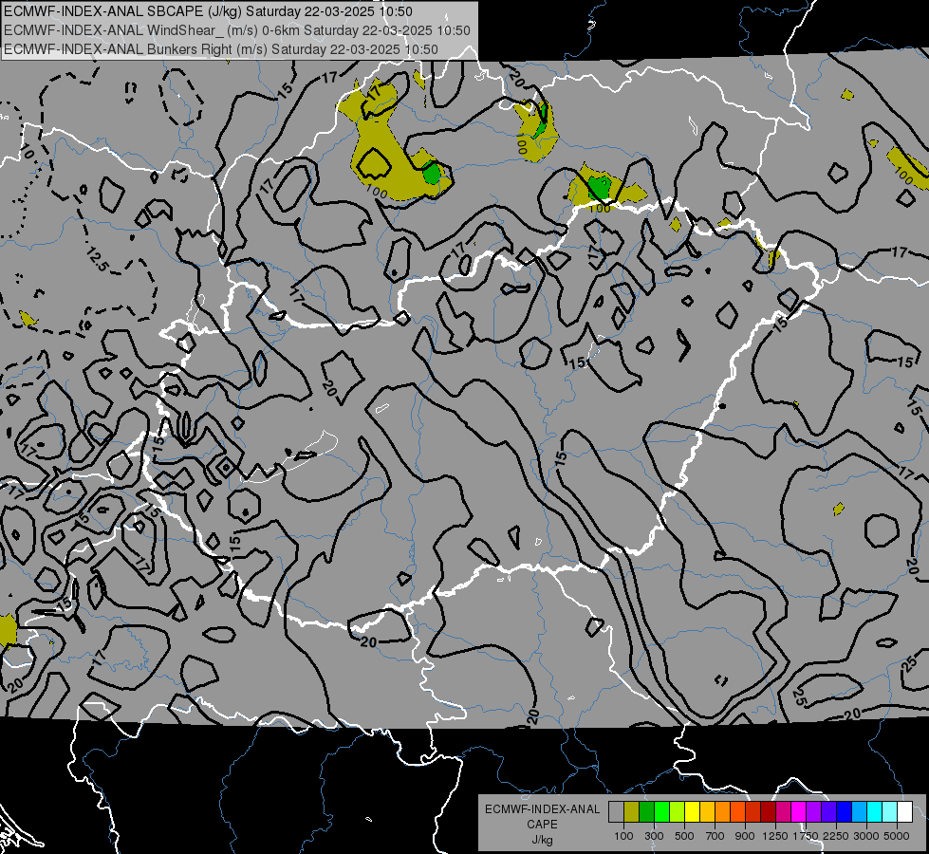
Task: Click the WindShear_ (m/s) 0-6km title line
Action: [x=237, y=30]
